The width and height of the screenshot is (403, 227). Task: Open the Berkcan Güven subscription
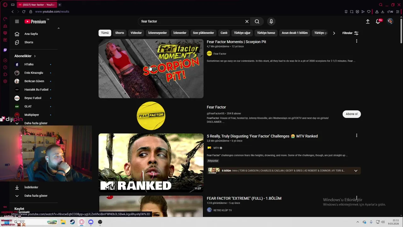pyautogui.click(x=34, y=81)
